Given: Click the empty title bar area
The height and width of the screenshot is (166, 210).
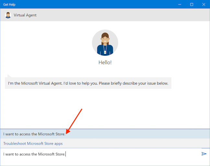Looking at the screenshot, I should [97, 5].
